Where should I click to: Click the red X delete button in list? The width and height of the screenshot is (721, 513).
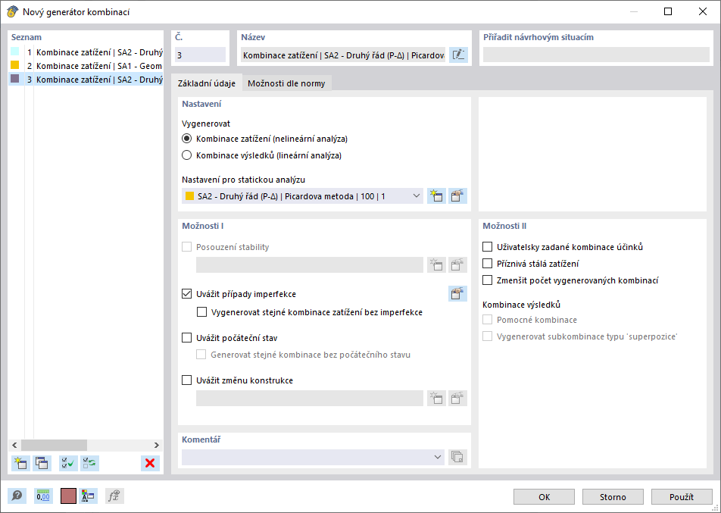150,463
